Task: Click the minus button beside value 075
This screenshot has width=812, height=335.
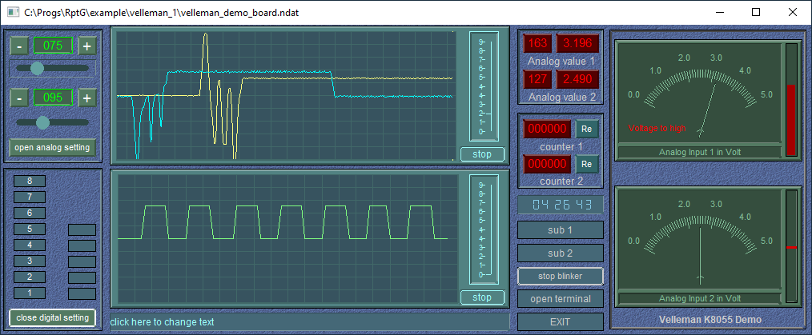Action: click(18, 46)
